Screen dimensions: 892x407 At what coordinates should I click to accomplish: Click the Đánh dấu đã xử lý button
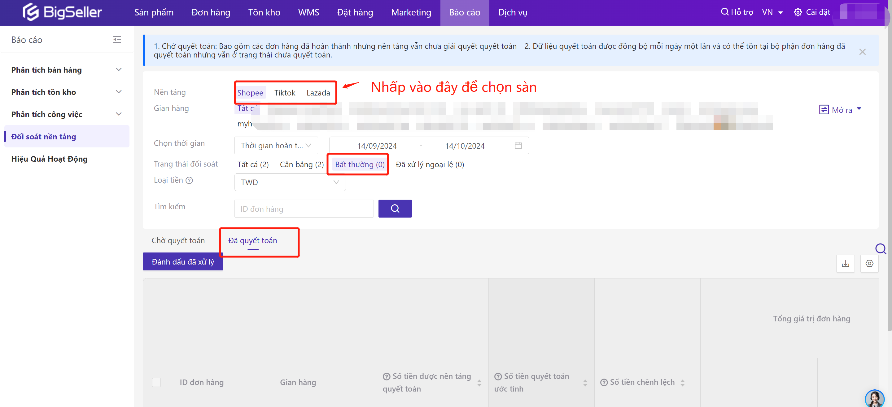pyautogui.click(x=182, y=261)
